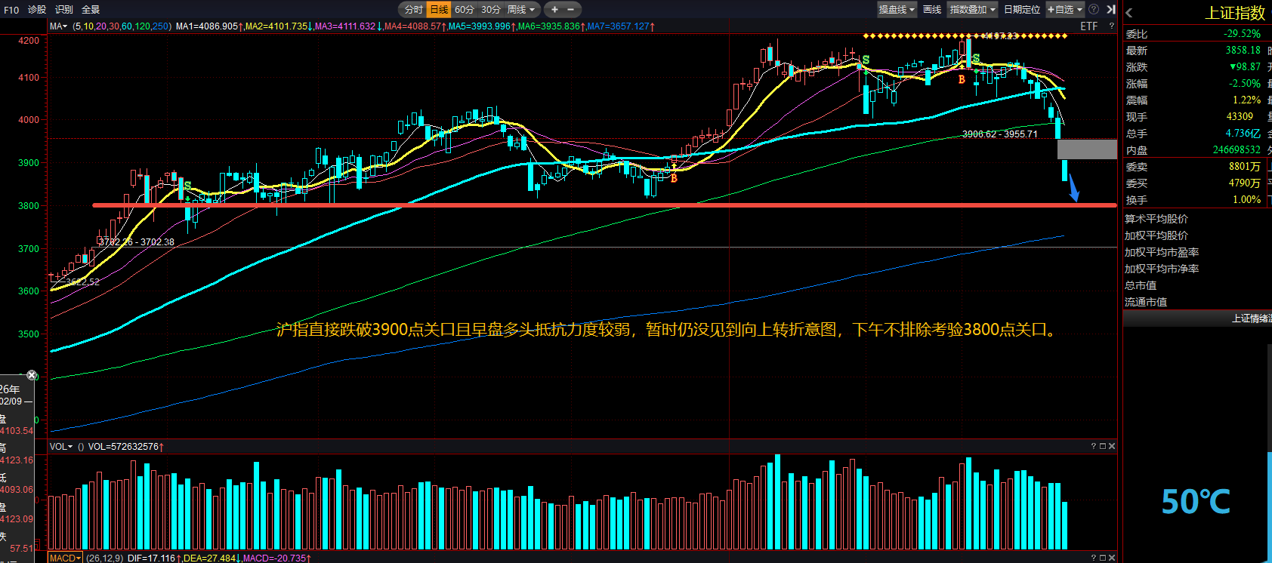Click back arrow beside 上证指数 title
Image resolution: width=1272 pixels, height=563 pixels.
tap(1129, 13)
